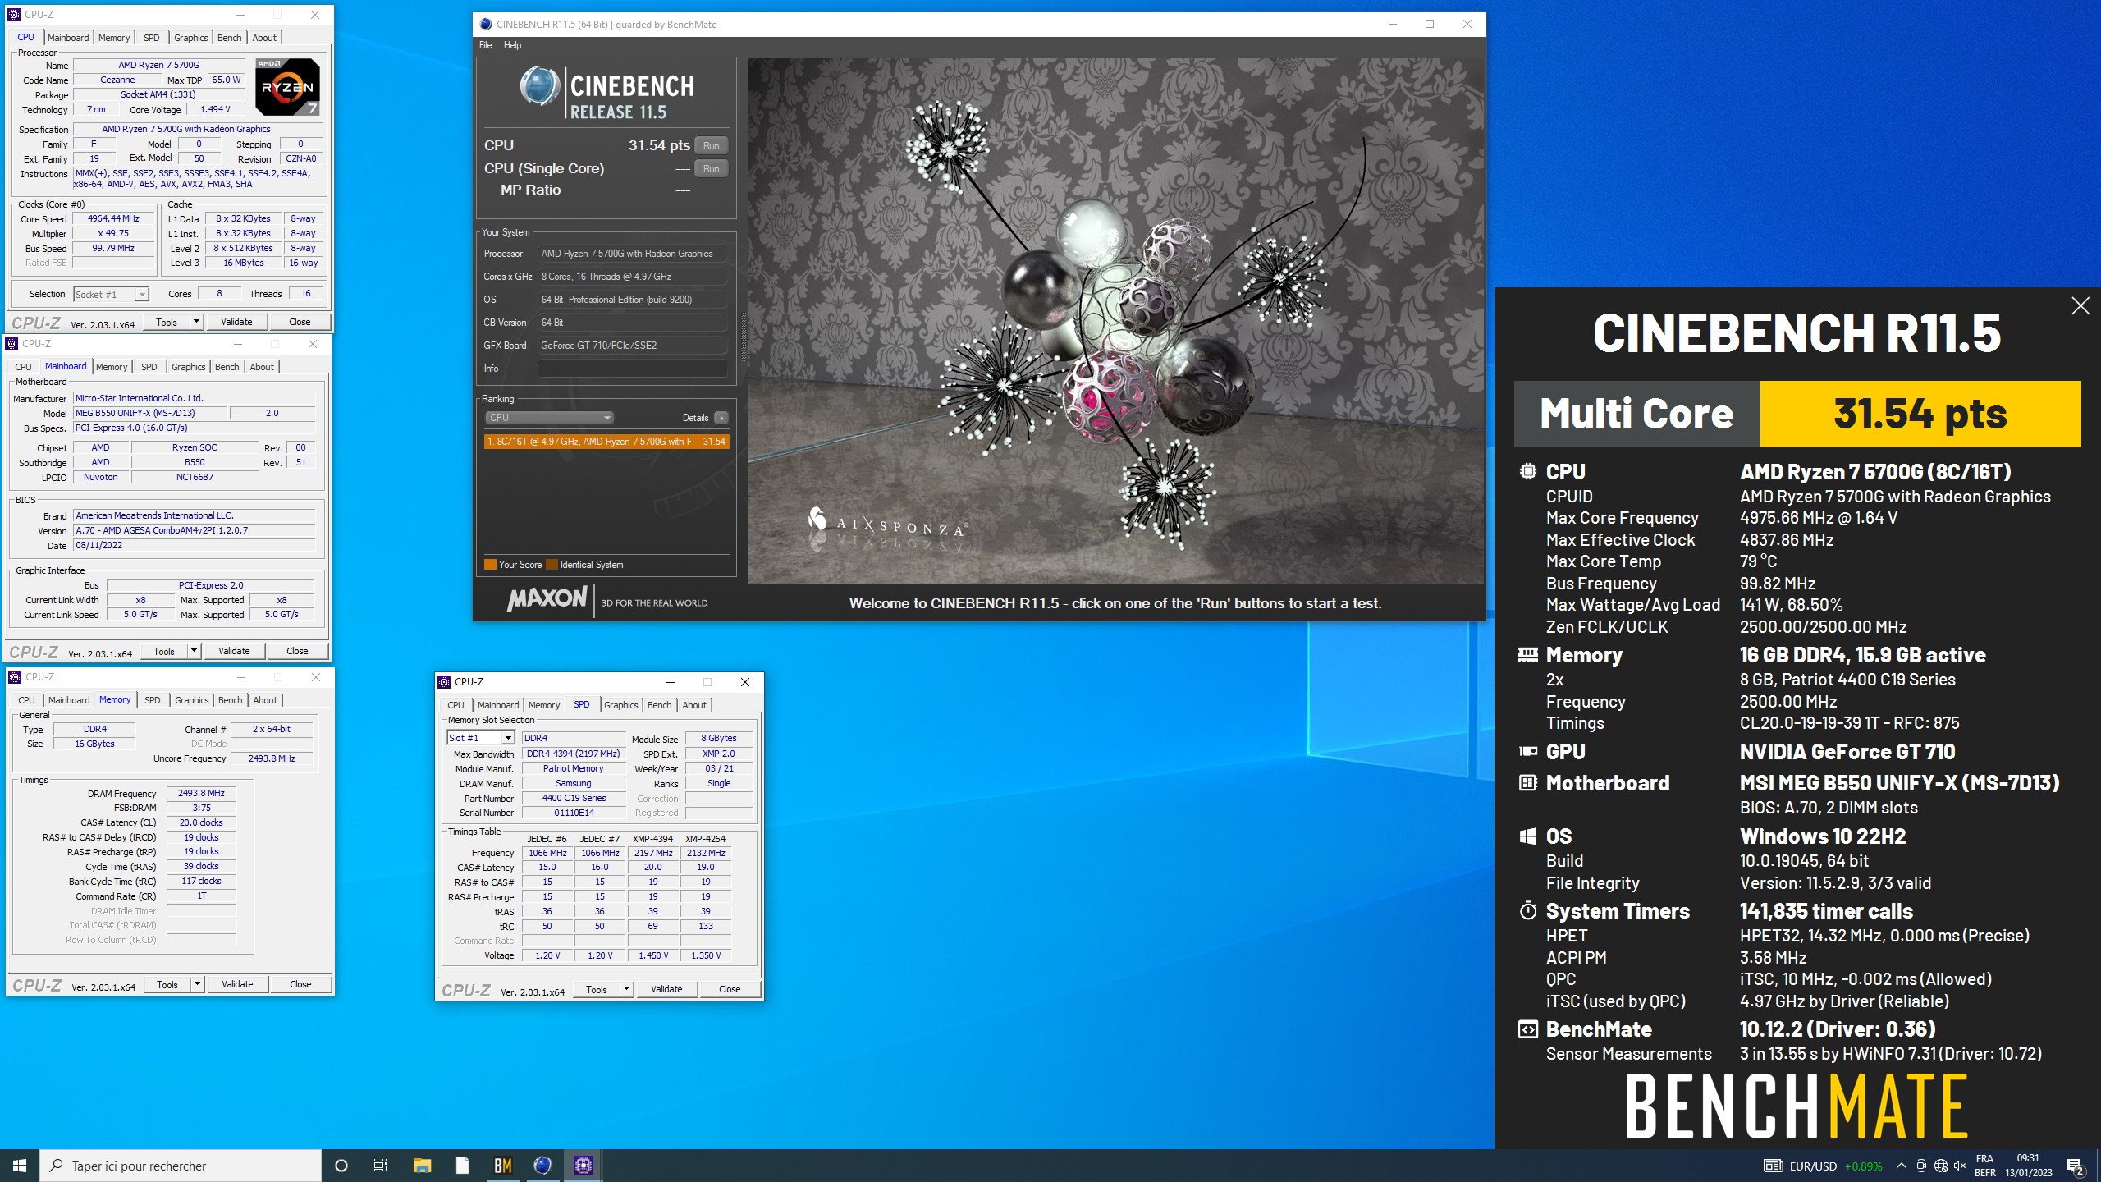Open the Slot #1 memory slot dropdown
The height and width of the screenshot is (1182, 2101).
point(480,738)
